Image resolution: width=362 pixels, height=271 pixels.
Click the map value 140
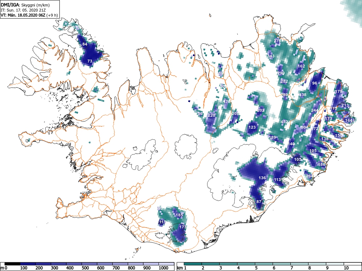click(x=291, y=144)
